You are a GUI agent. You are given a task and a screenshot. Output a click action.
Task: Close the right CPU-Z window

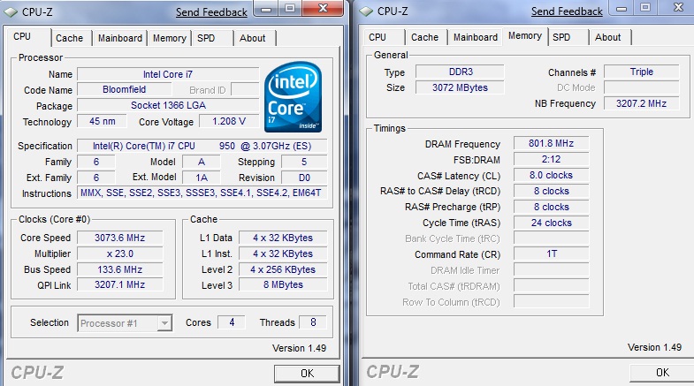[x=677, y=8]
